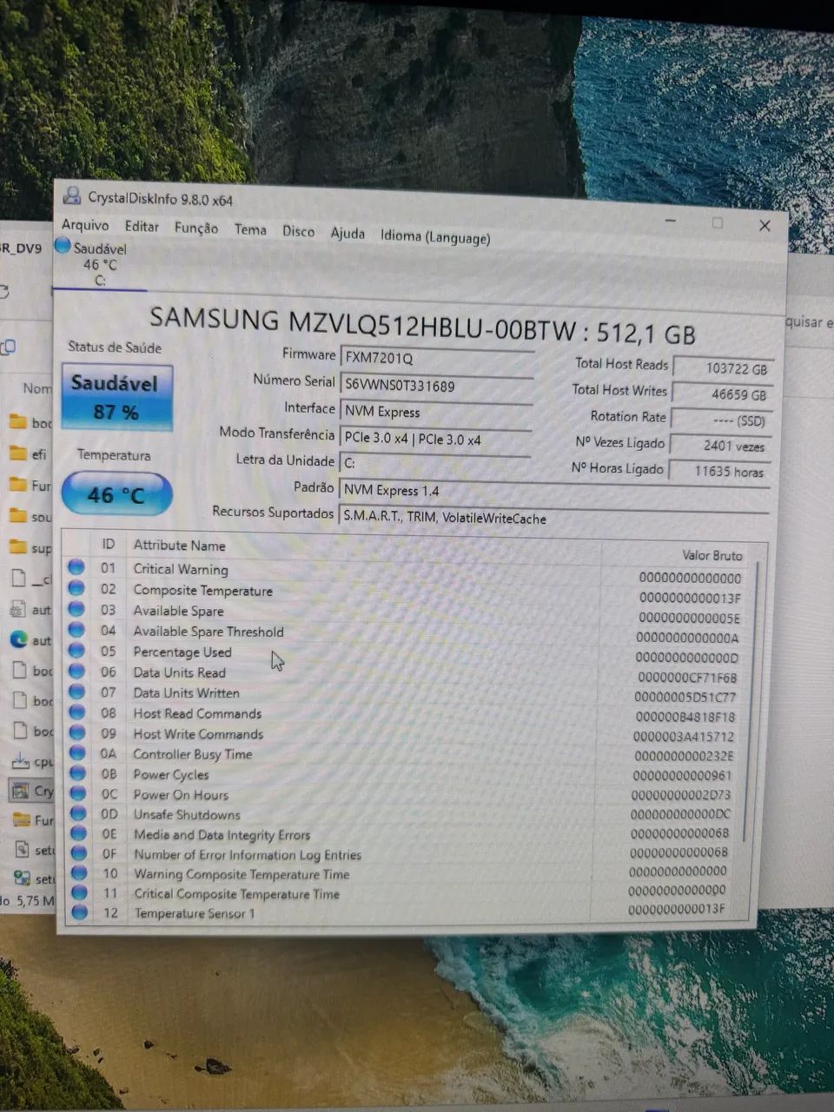The height and width of the screenshot is (1112, 834).
Task: Click the Interface field NVM Express
Action: click(436, 412)
